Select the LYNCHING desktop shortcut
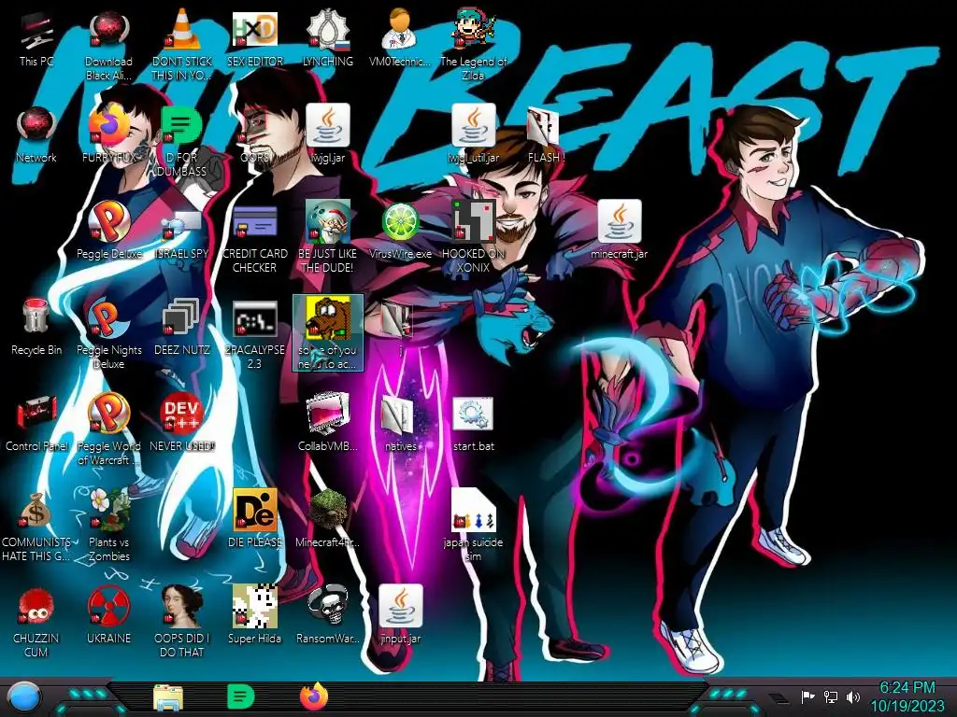Viewport: 957px width, 717px height. (328, 39)
